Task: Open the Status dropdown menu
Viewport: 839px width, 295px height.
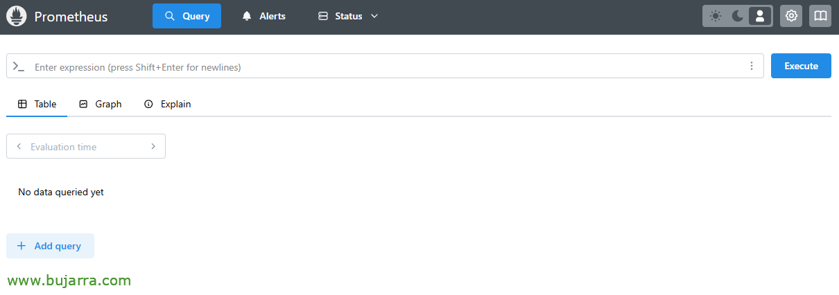Action: [348, 16]
